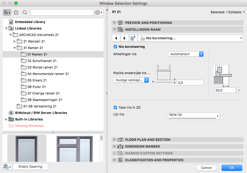Click the 05 Erkers 21 folder icon
Viewport: 247px width, 173px height.
(x=24, y=80)
